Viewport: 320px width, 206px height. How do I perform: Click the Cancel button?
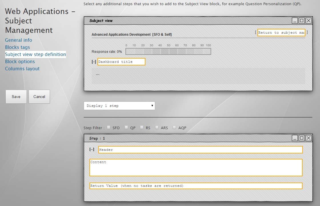pyautogui.click(x=39, y=97)
